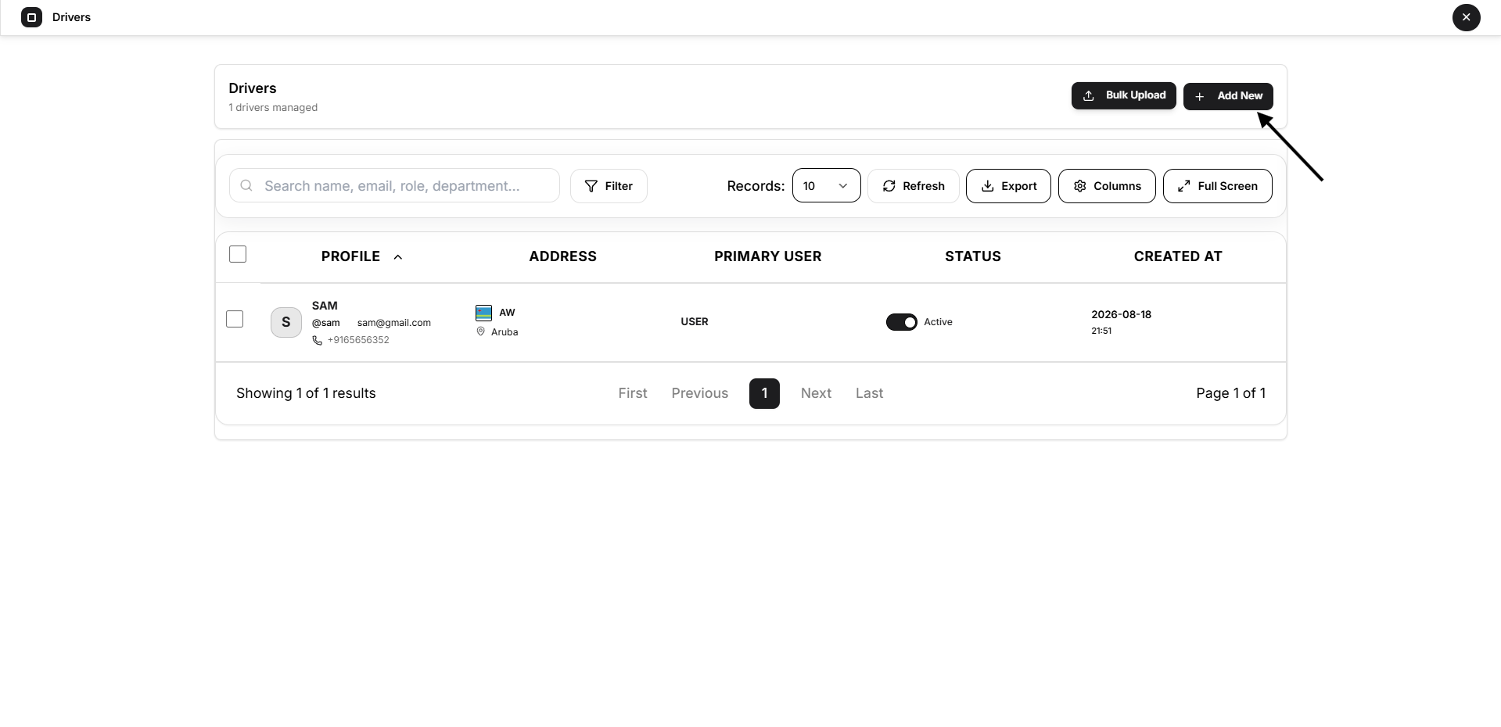Click '1 drivers managed' subtitle
Image resolution: width=1501 pixels, height=727 pixels.
(273, 108)
